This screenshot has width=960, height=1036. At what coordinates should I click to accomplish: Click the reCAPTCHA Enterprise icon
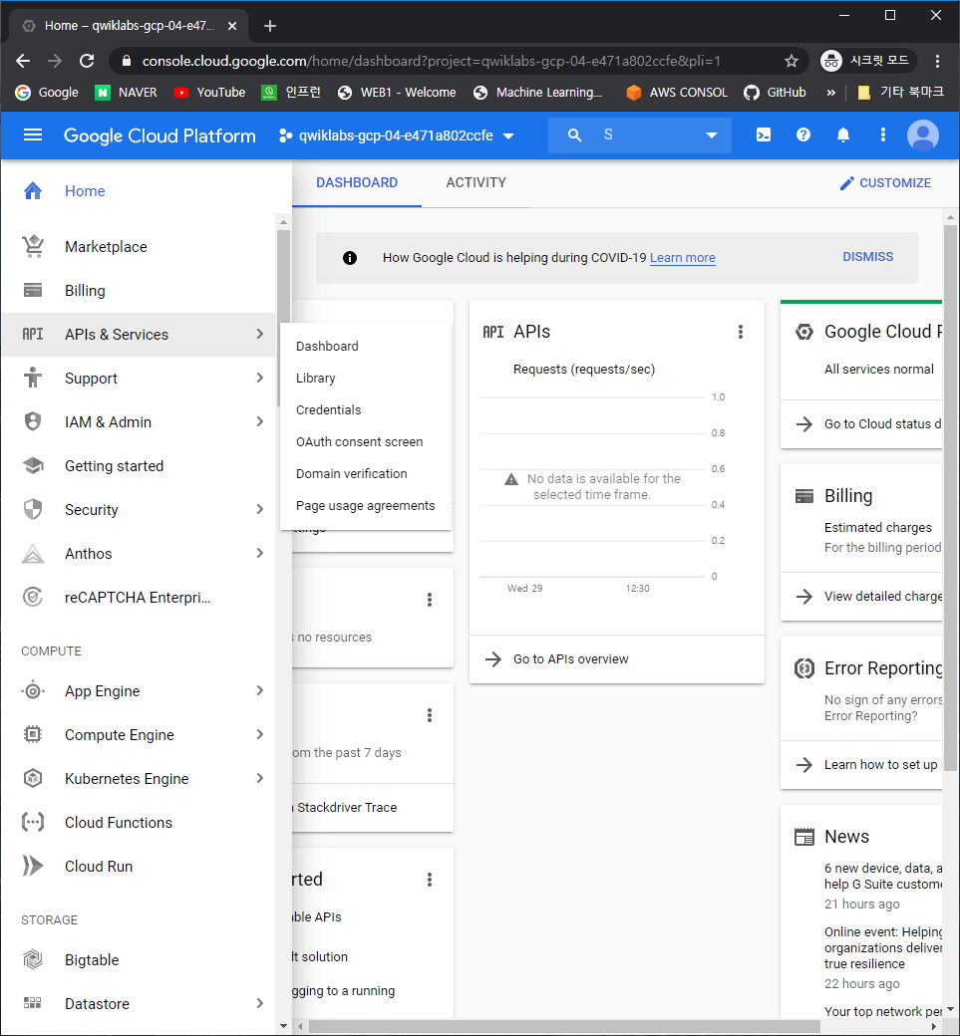tap(32, 598)
